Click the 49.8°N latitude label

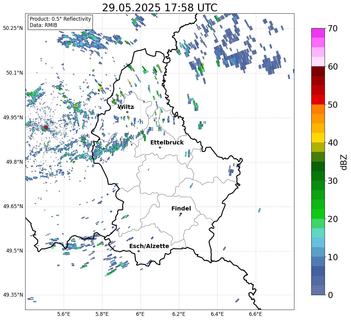click(x=15, y=162)
